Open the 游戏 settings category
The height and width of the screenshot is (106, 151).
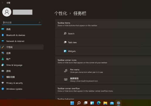[x=22, y=71]
